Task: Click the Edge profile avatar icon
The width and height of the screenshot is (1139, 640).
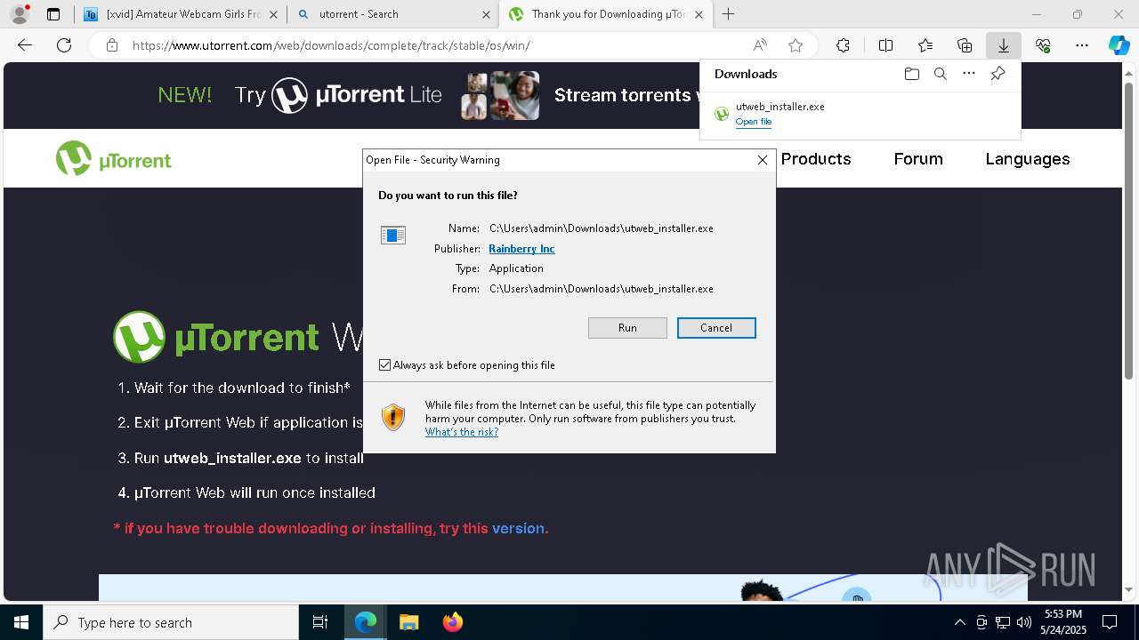Action: click(x=20, y=14)
